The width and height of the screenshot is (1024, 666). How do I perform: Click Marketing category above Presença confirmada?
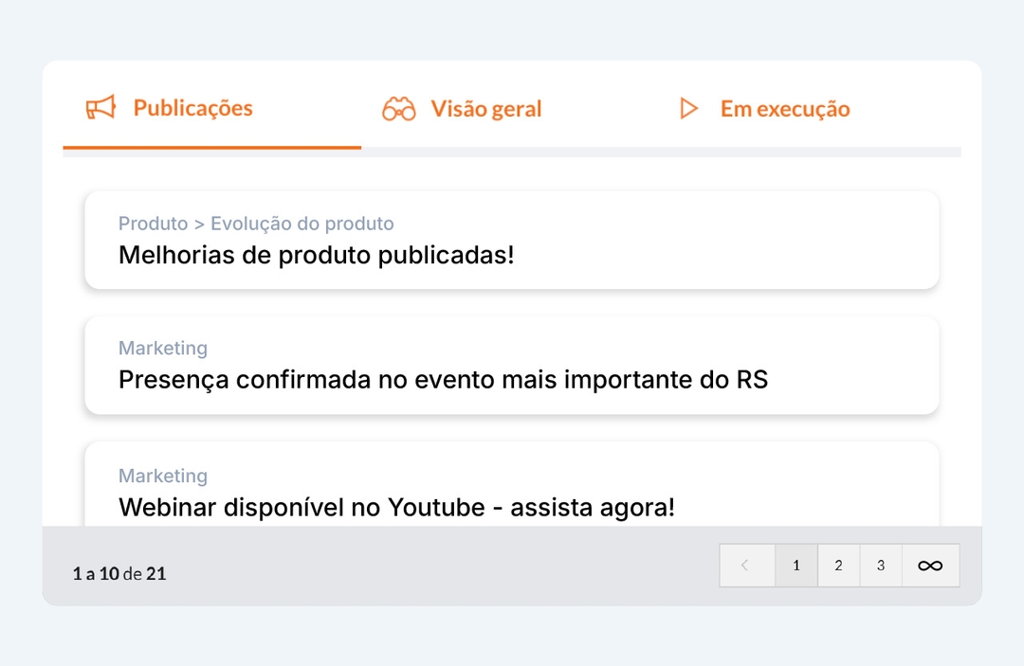(x=163, y=348)
